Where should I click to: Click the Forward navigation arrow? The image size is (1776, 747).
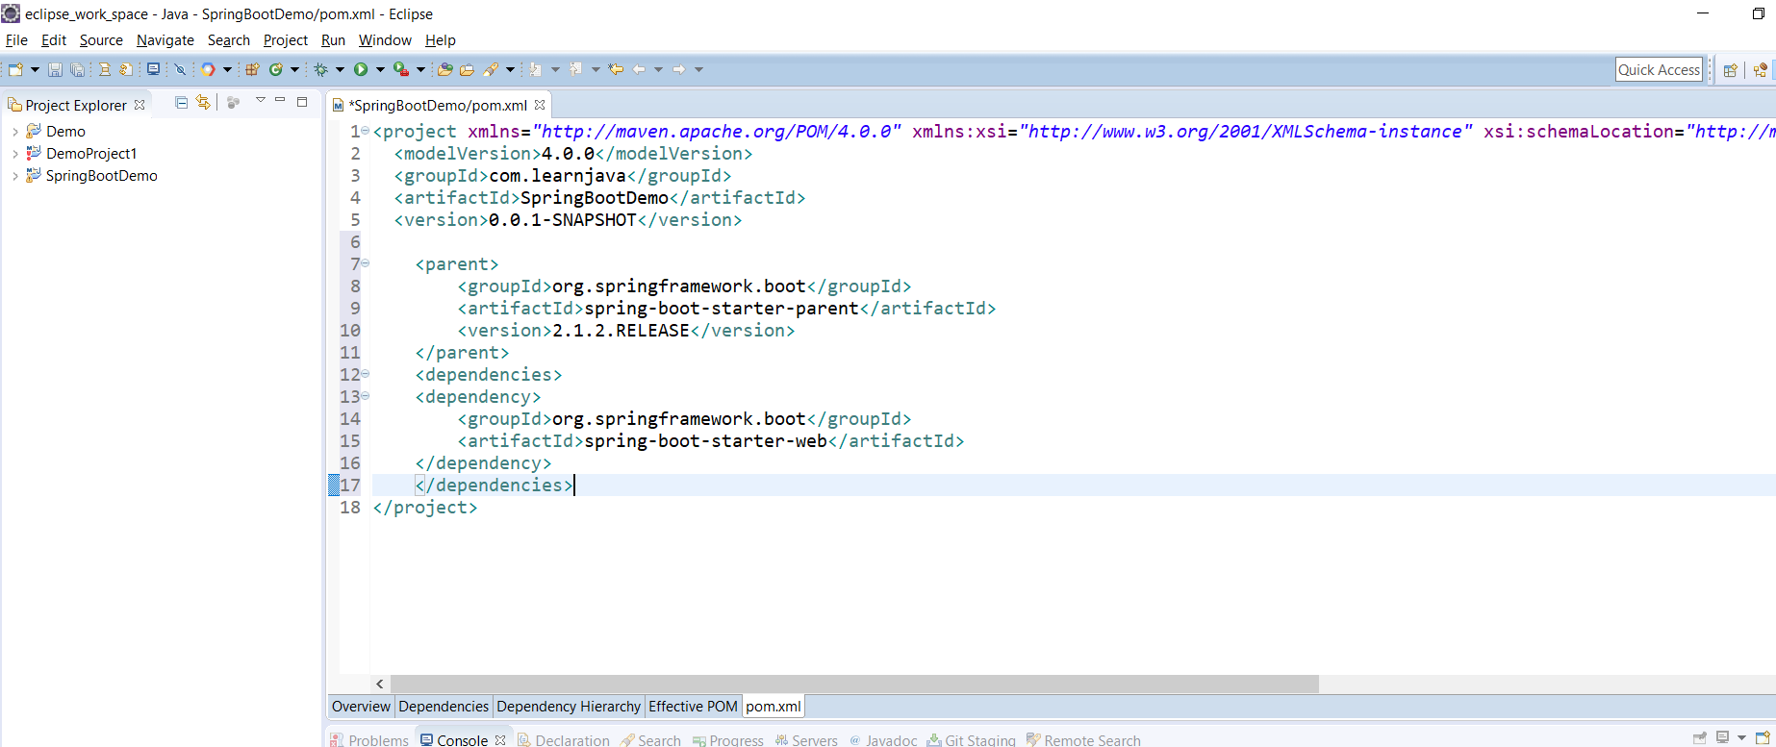[x=679, y=69]
